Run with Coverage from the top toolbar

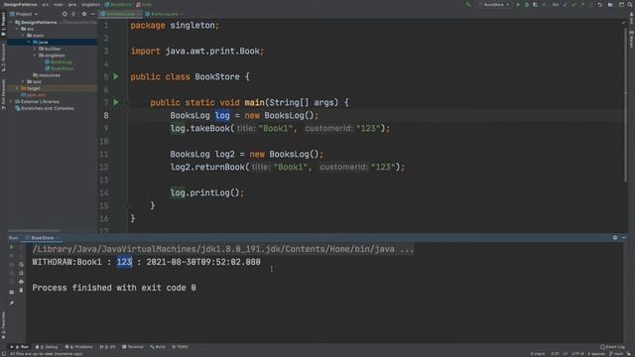(536, 4)
